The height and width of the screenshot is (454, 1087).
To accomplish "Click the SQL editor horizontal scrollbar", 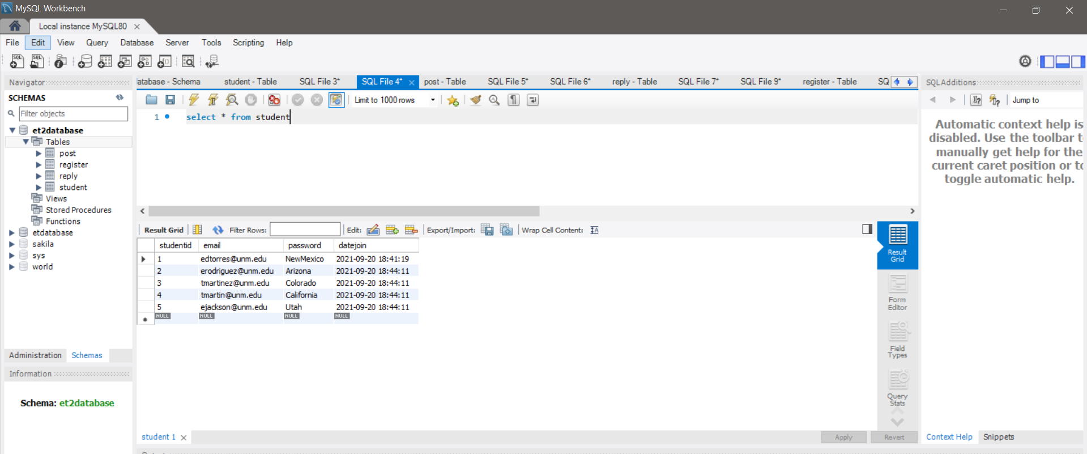I will pyautogui.click(x=344, y=211).
